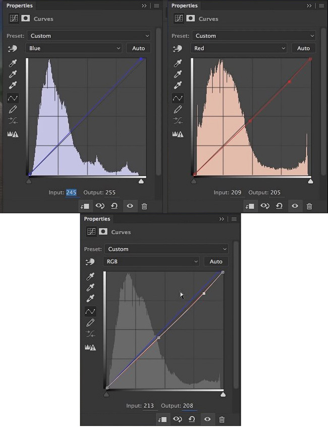Image resolution: width=328 pixels, height=427 pixels.
Task: View previous state in RGB panel
Action: [x=177, y=419]
